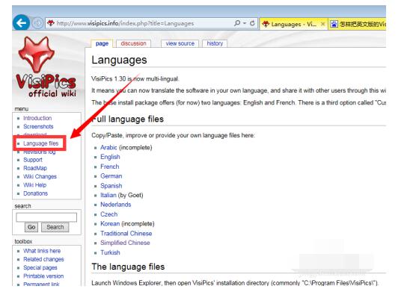Open the Turkish language file link

pos(110,252)
